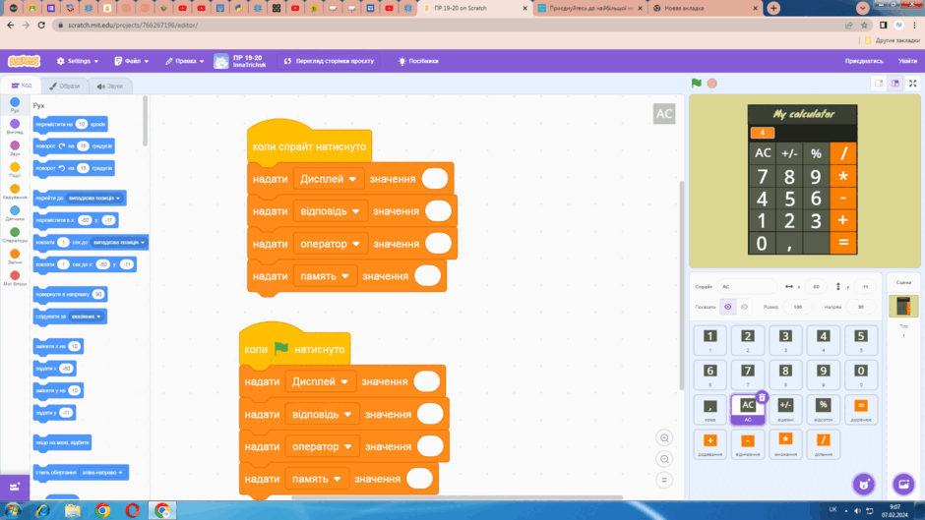The width and height of the screenshot is (925, 520).
Task: Click Увійти sign in link
Action: pos(907,61)
